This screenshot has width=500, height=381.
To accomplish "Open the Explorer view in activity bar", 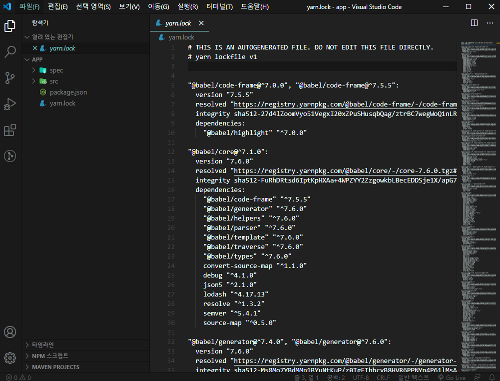I will tap(10, 26).
